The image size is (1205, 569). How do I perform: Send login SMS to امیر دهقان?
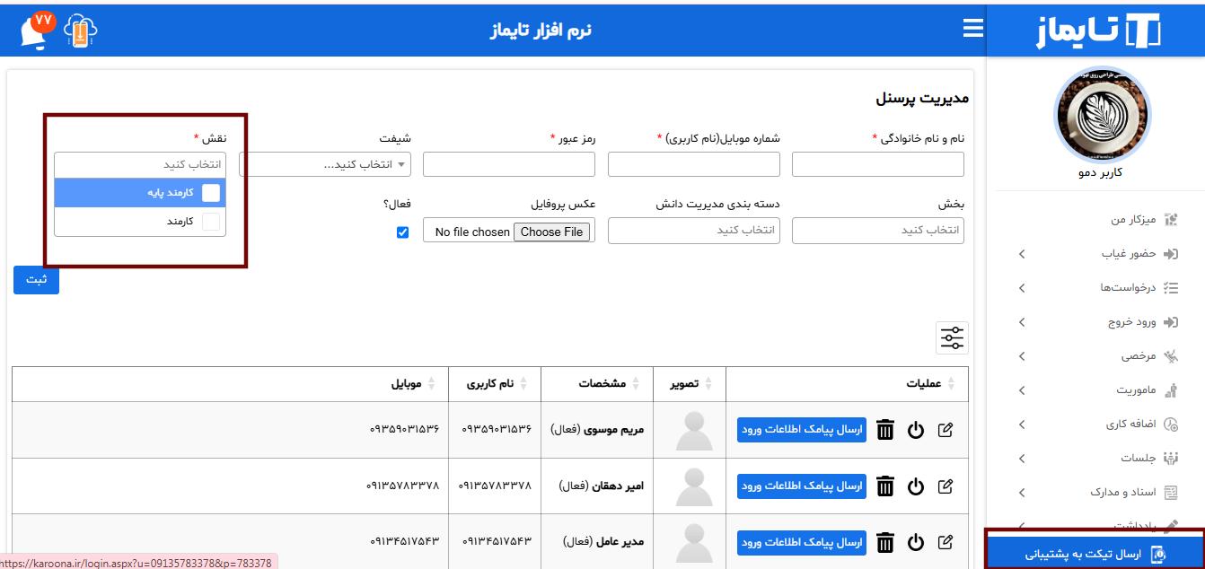coord(802,486)
